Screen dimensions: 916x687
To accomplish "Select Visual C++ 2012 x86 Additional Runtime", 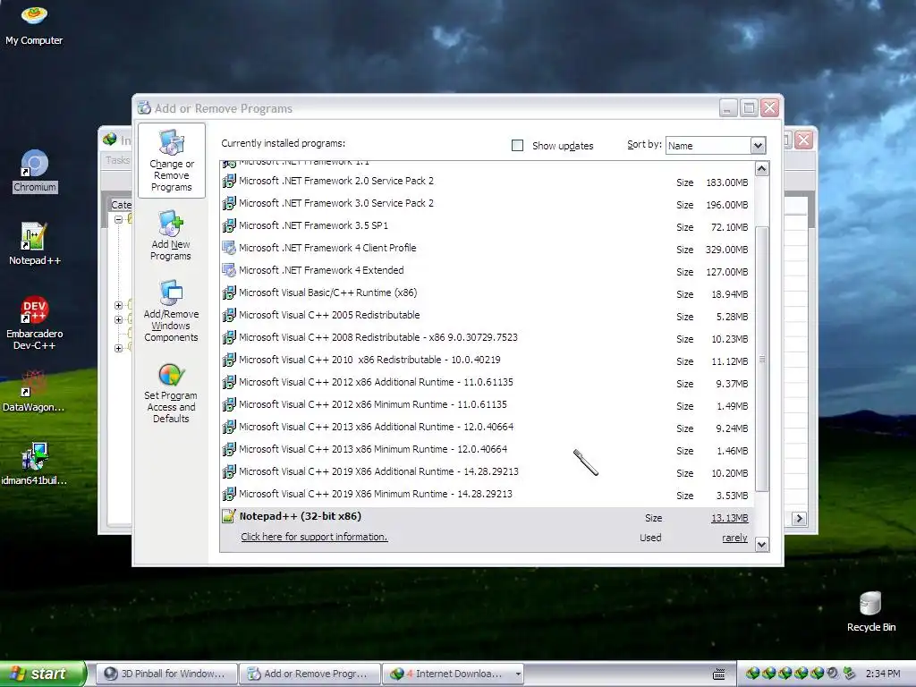I will 488,383.
